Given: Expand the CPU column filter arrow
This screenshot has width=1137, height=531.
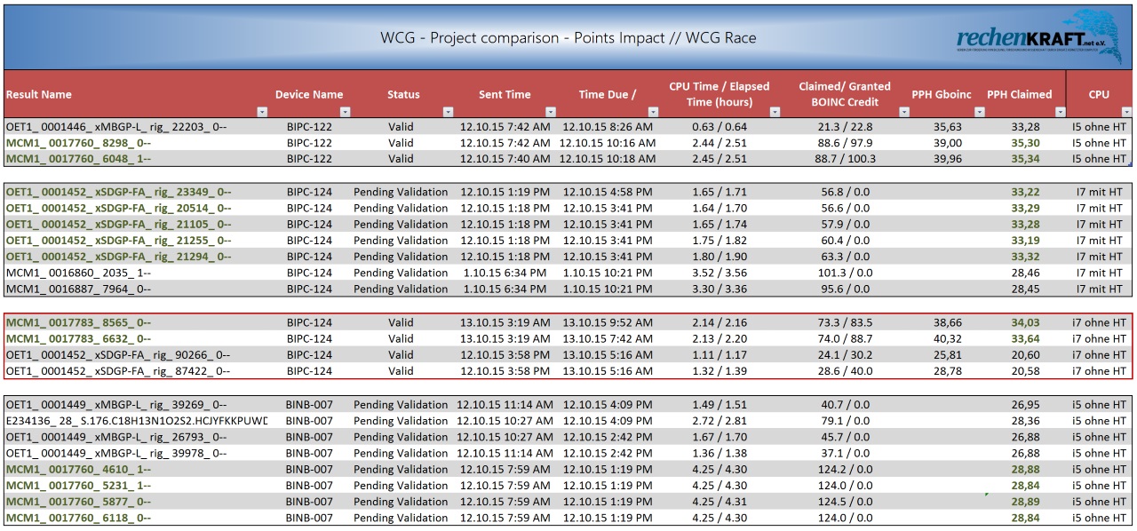Looking at the screenshot, I should click(1126, 112).
